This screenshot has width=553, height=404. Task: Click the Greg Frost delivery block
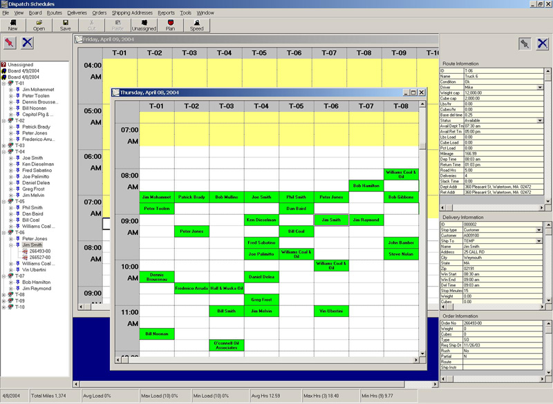[x=261, y=300]
